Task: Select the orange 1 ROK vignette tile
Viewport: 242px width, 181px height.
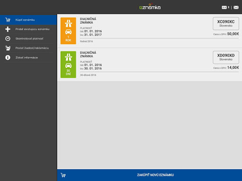Action: [68, 31]
